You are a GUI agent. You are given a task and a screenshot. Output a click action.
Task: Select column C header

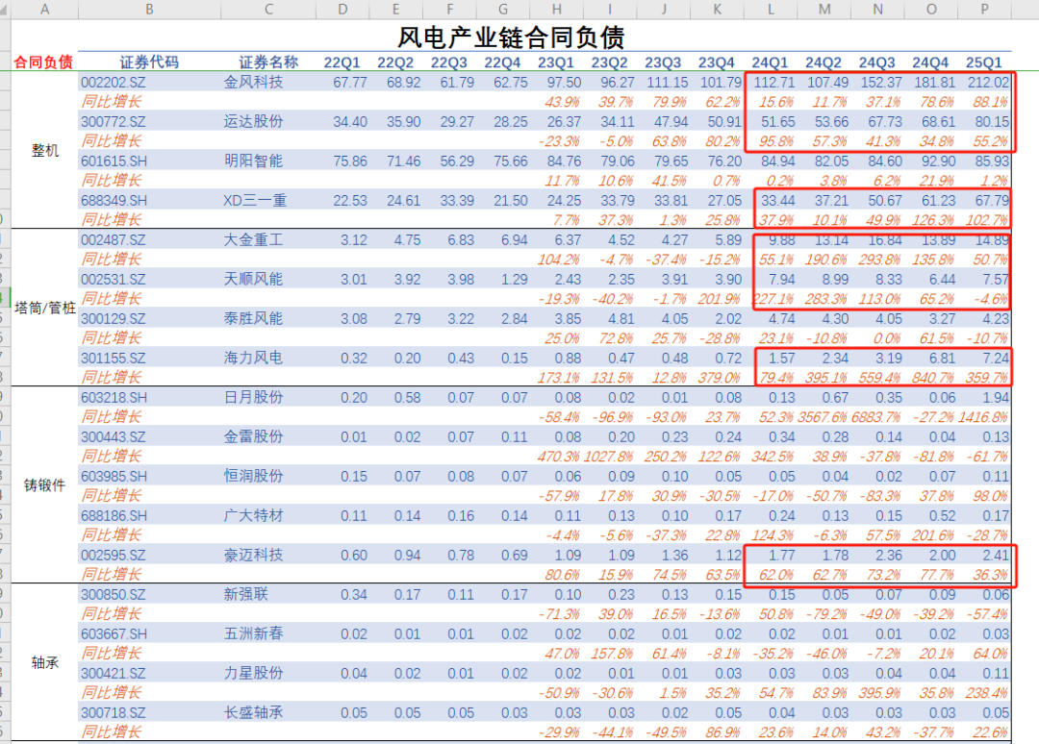(268, 10)
